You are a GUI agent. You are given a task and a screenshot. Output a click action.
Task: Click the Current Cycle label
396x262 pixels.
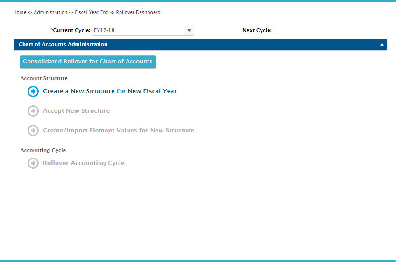click(x=71, y=30)
